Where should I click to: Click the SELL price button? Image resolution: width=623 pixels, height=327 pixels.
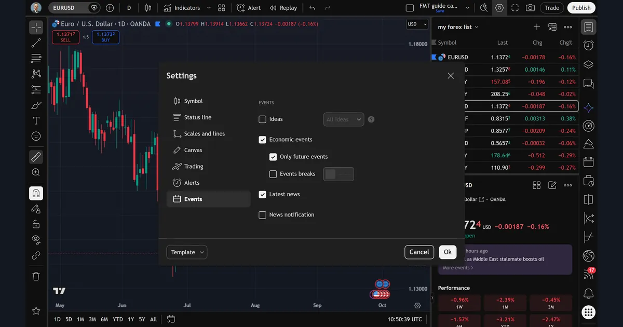tap(65, 37)
